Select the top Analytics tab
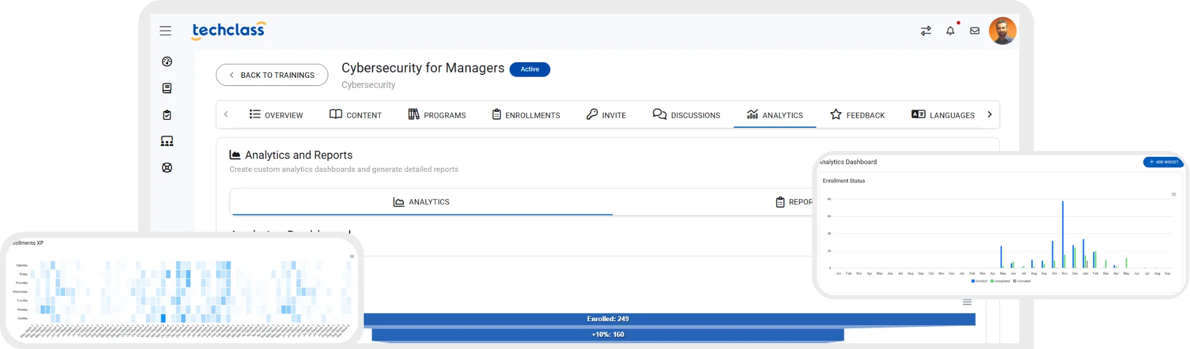The image size is (1190, 349). click(775, 115)
